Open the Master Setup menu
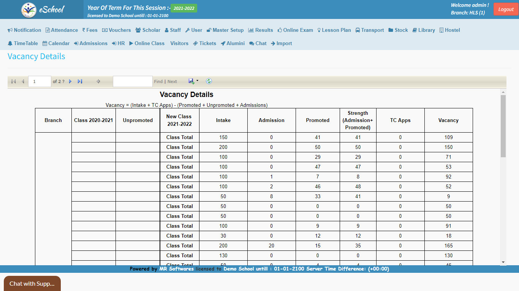The width and height of the screenshot is (519, 291). (x=225, y=30)
